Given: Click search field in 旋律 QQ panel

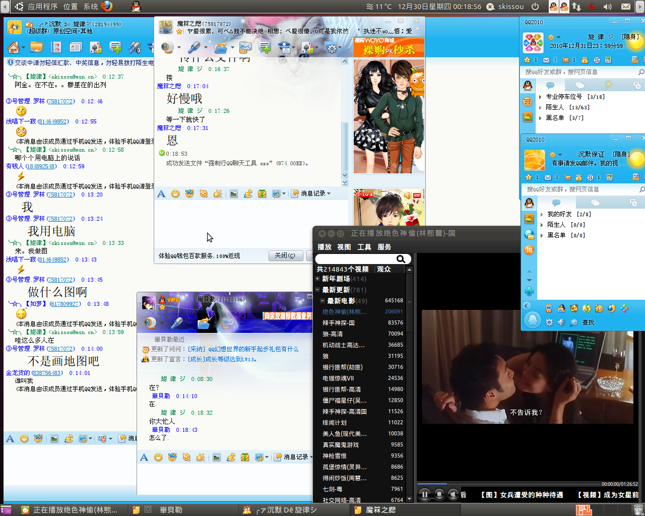Looking at the screenshot, I should [579, 72].
